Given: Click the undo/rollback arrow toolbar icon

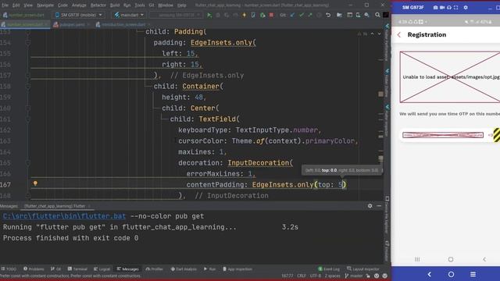Looking at the screenshot, I should 328,15.
